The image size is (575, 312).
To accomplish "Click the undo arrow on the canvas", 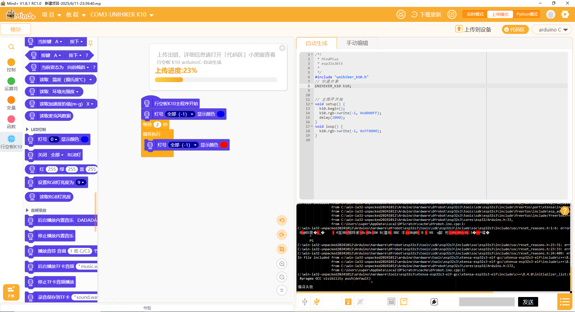I will pos(282,220).
